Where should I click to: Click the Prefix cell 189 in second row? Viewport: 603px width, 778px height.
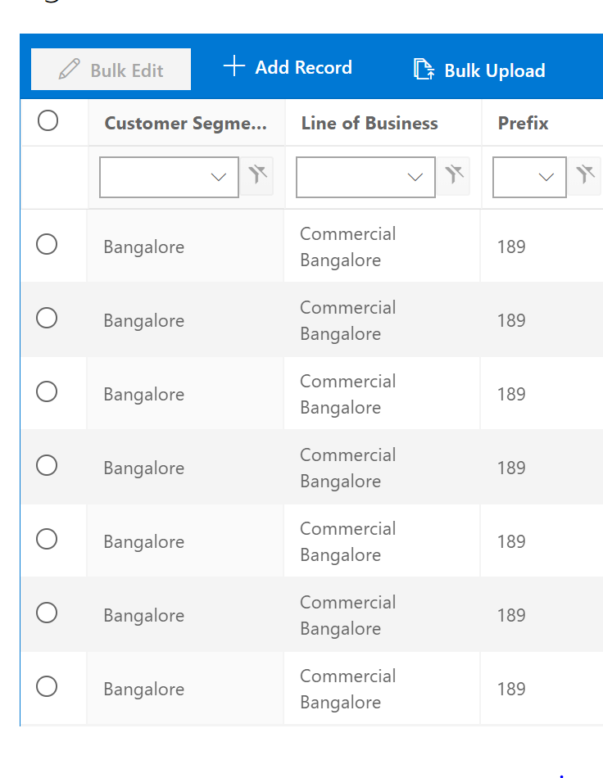point(511,320)
